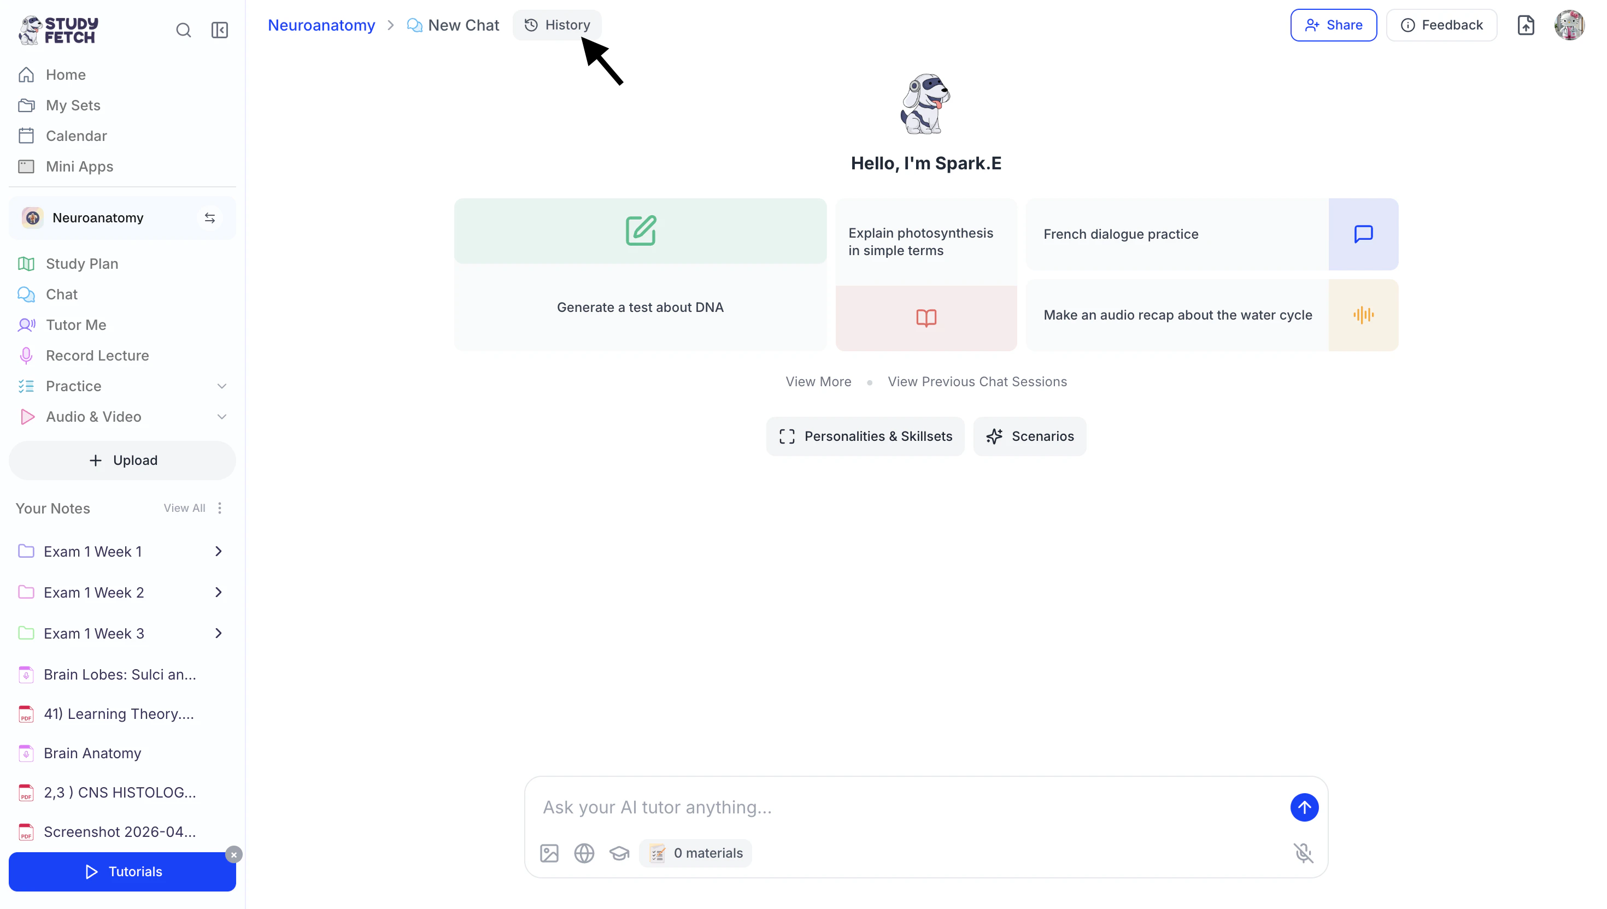Click the image upload icon in chat box

(x=549, y=853)
